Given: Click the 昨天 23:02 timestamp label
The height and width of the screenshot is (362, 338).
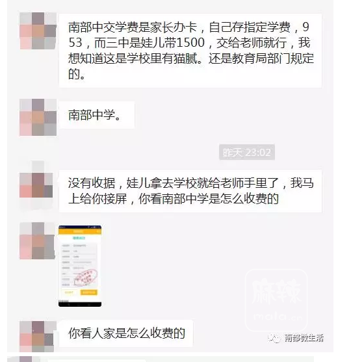Looking at the screenshot, I should (247, 152).
